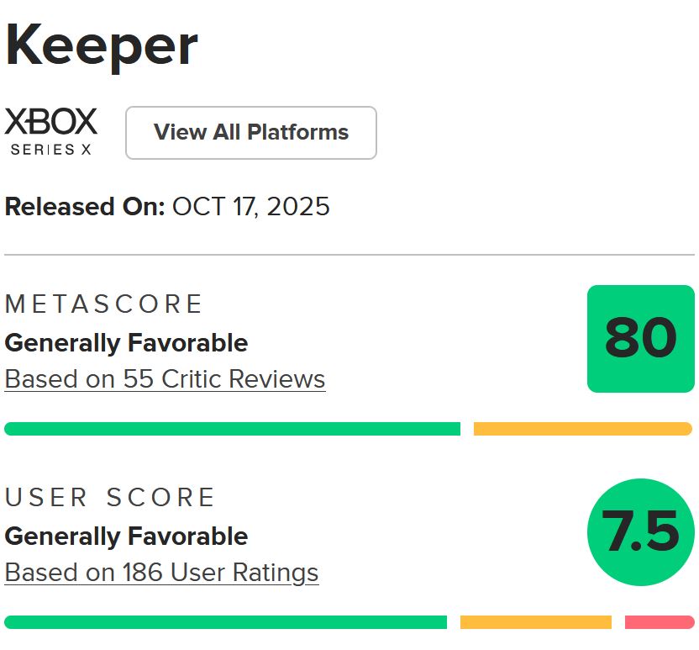Select the number 7.5 inside the user score circle
Viewport: 699px width, 650px height.
pos(640,532)
